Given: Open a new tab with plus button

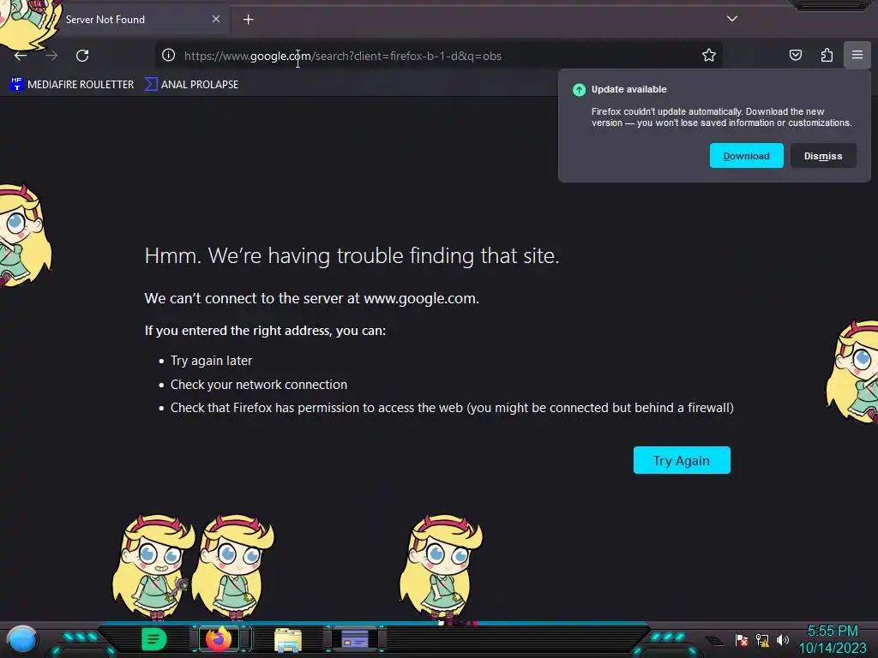Looking at the screenshot, I should (248, 20).
